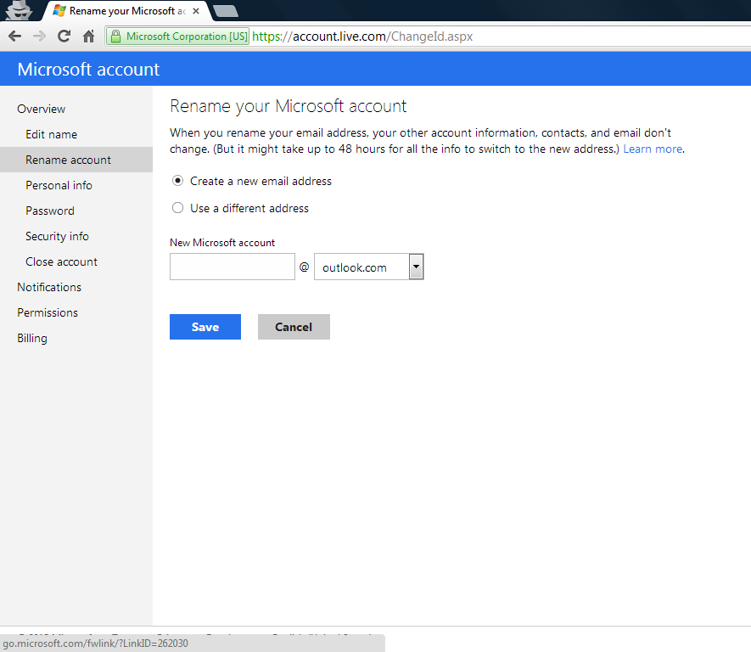The image size is (751, 652).
Task: Click the New Microsoft account text field
Action: pyautogui.click(x=233, y=267)
